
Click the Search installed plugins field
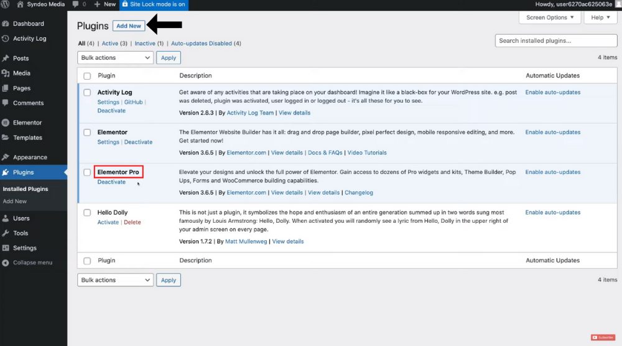555,40
